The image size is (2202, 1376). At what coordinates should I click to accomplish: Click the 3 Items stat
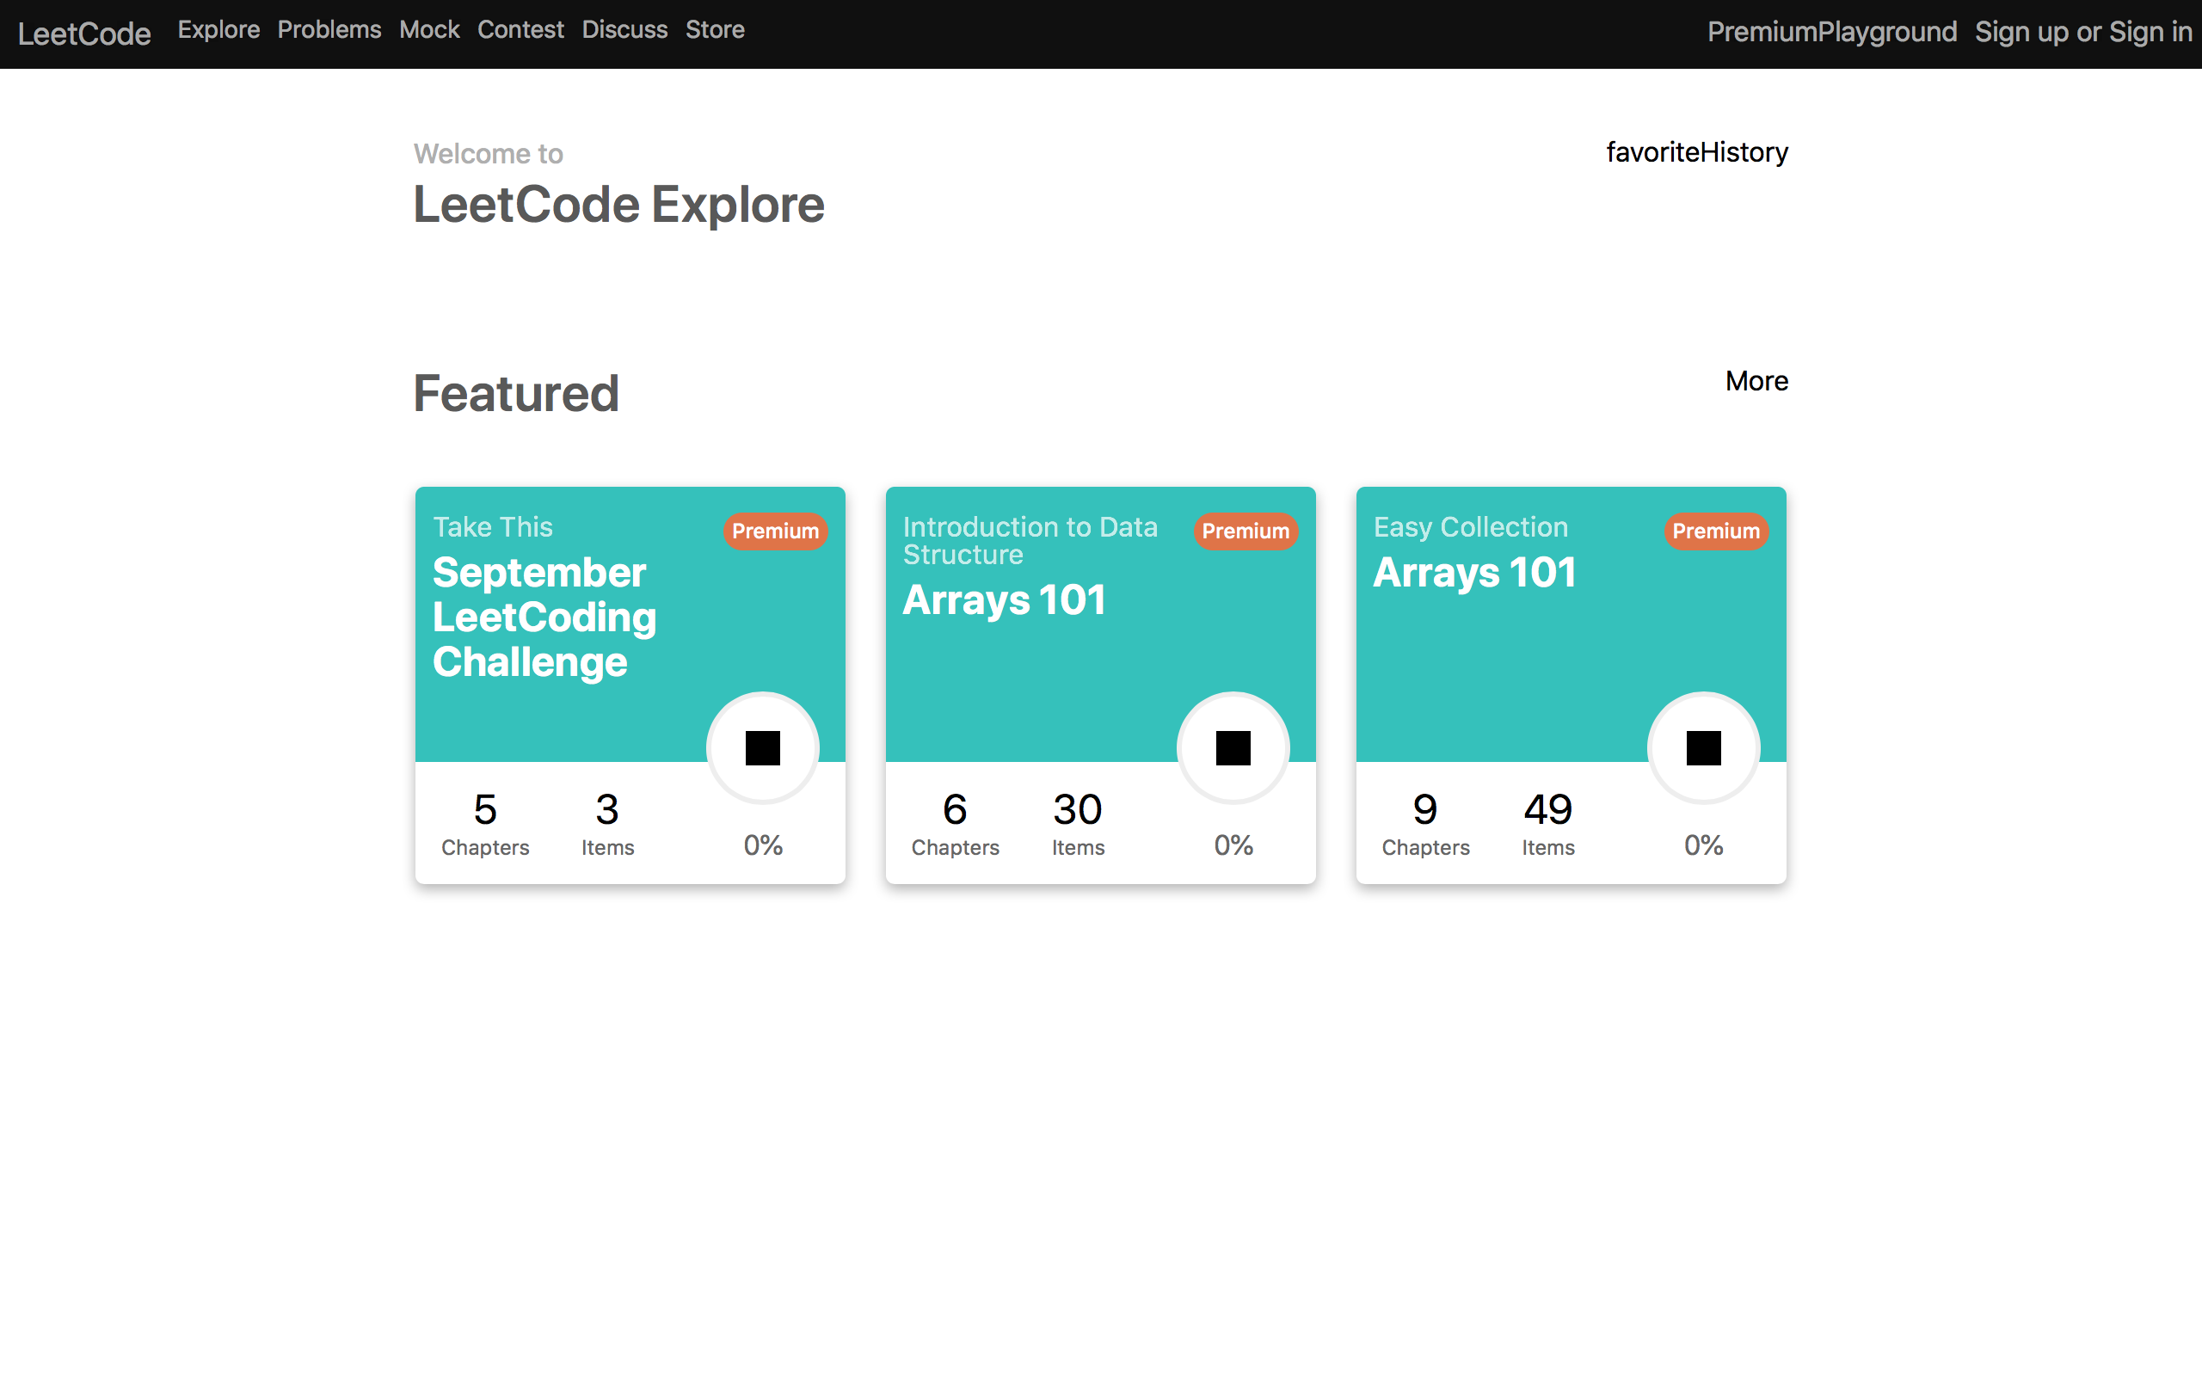pyautogui.click(x=608, y=824)
